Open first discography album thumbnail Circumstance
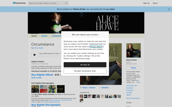 coord(35,89)
